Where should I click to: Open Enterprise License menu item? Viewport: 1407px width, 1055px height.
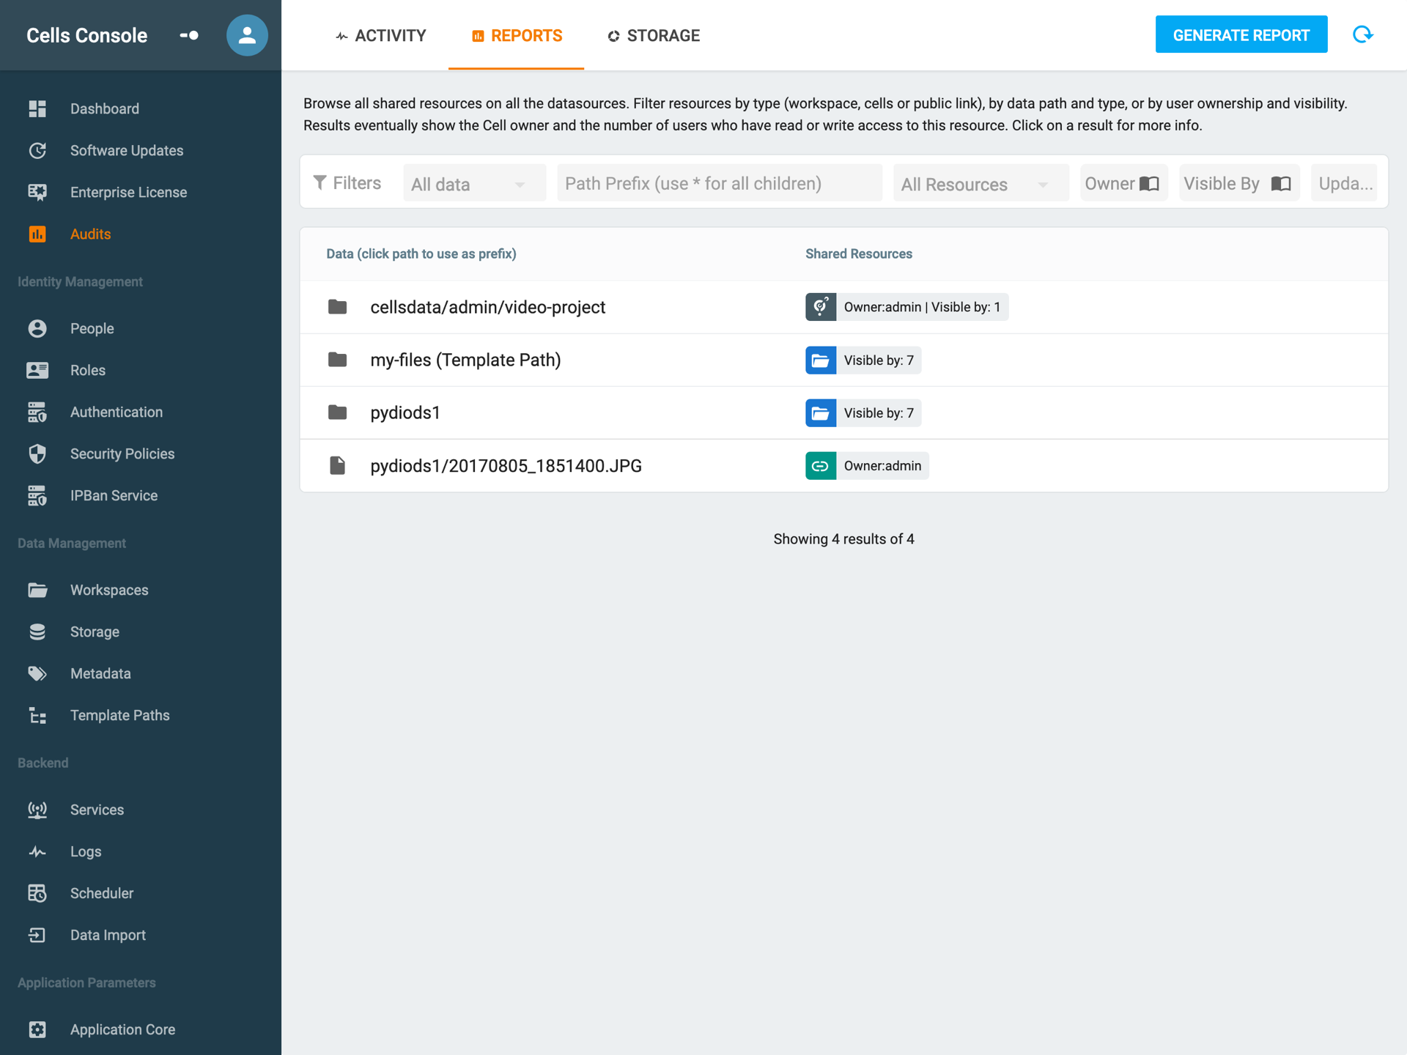click(x=141, y=192)
